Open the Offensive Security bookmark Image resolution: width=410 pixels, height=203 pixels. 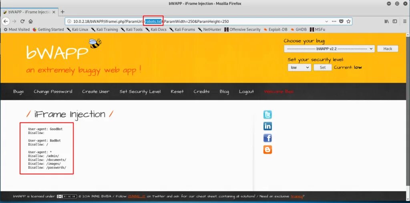pyautogui.click(x=242, y=30)
